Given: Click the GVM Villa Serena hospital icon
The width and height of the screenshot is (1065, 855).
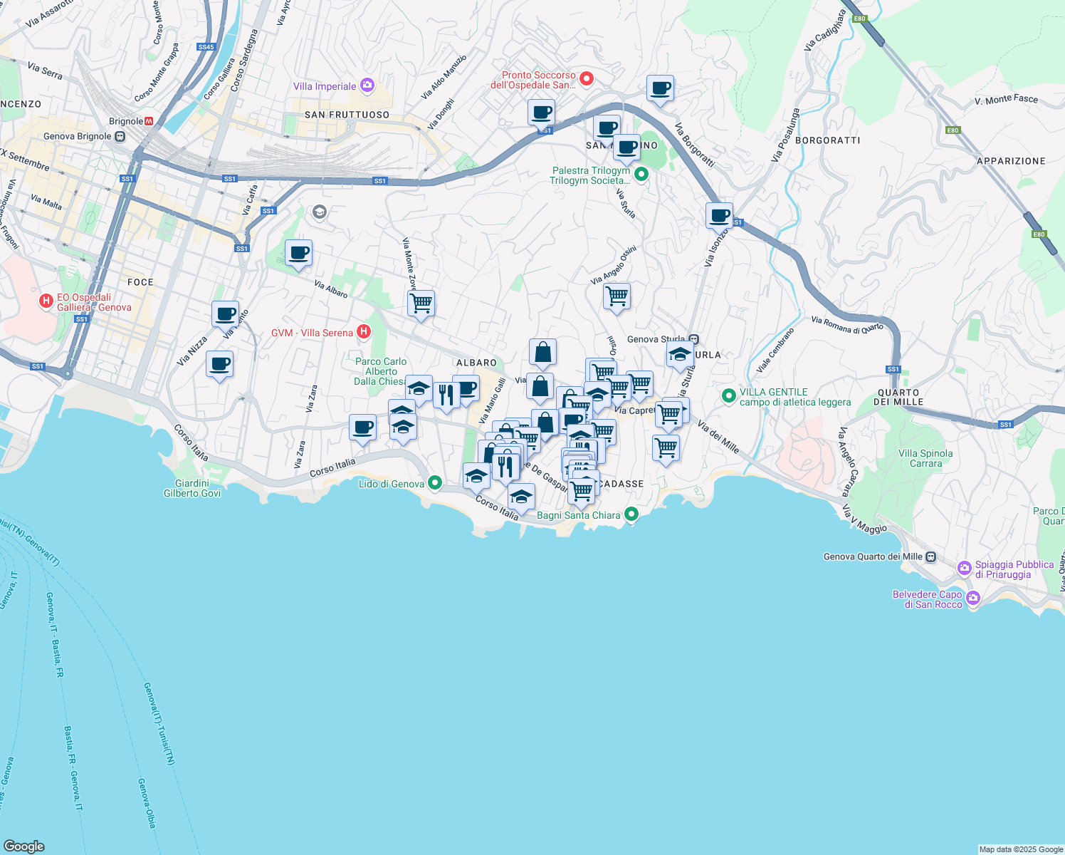Looking at the screenshot, I should click(364, 331).
